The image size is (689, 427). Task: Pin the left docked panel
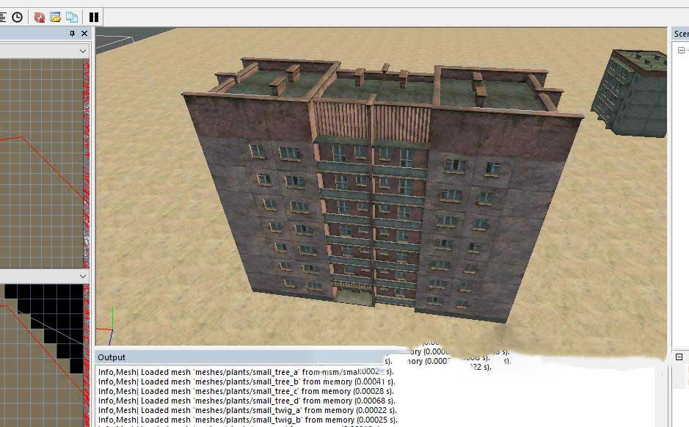click(72, 34)
